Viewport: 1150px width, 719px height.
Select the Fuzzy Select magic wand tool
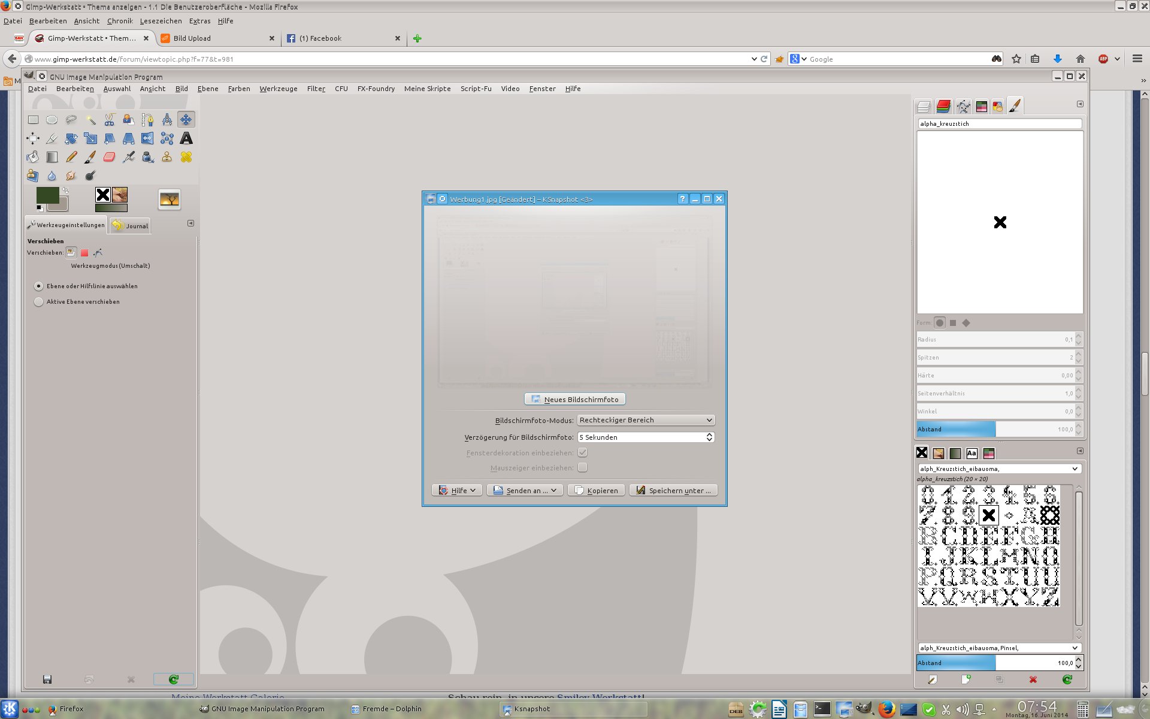pos(90,120)
